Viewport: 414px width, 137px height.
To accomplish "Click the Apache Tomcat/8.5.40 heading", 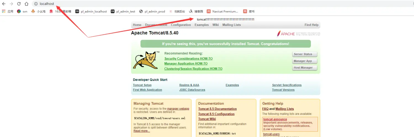I will 155,33.
